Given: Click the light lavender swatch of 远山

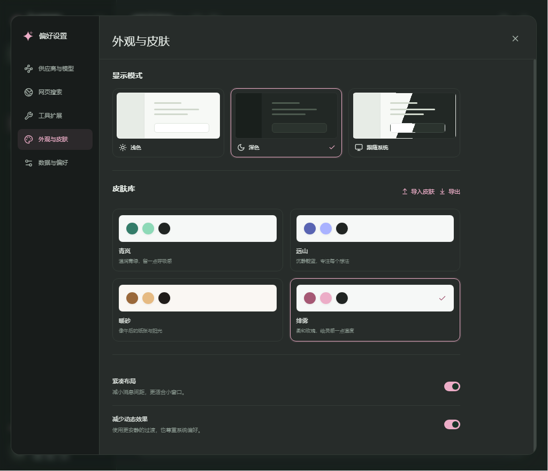Looking at the screenshot, I should tap(326, 229).
